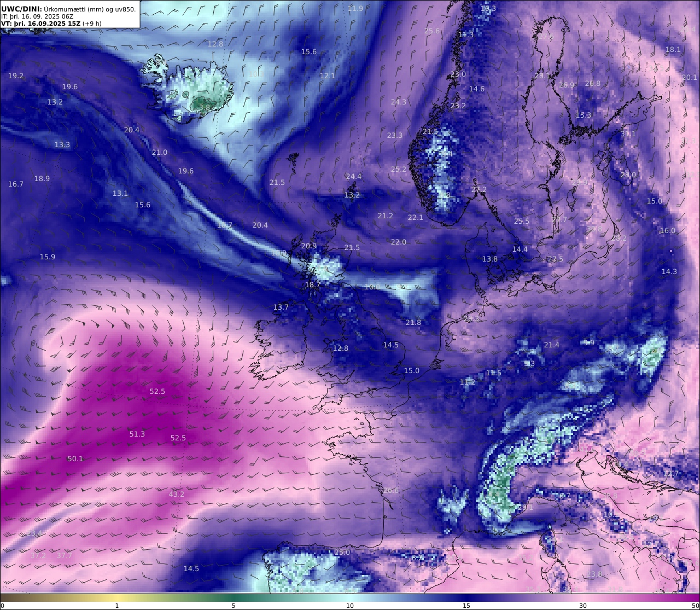Click the '12.1' value east of Iceland
This screenshot has height=610, width=700.
click(328, 76)
